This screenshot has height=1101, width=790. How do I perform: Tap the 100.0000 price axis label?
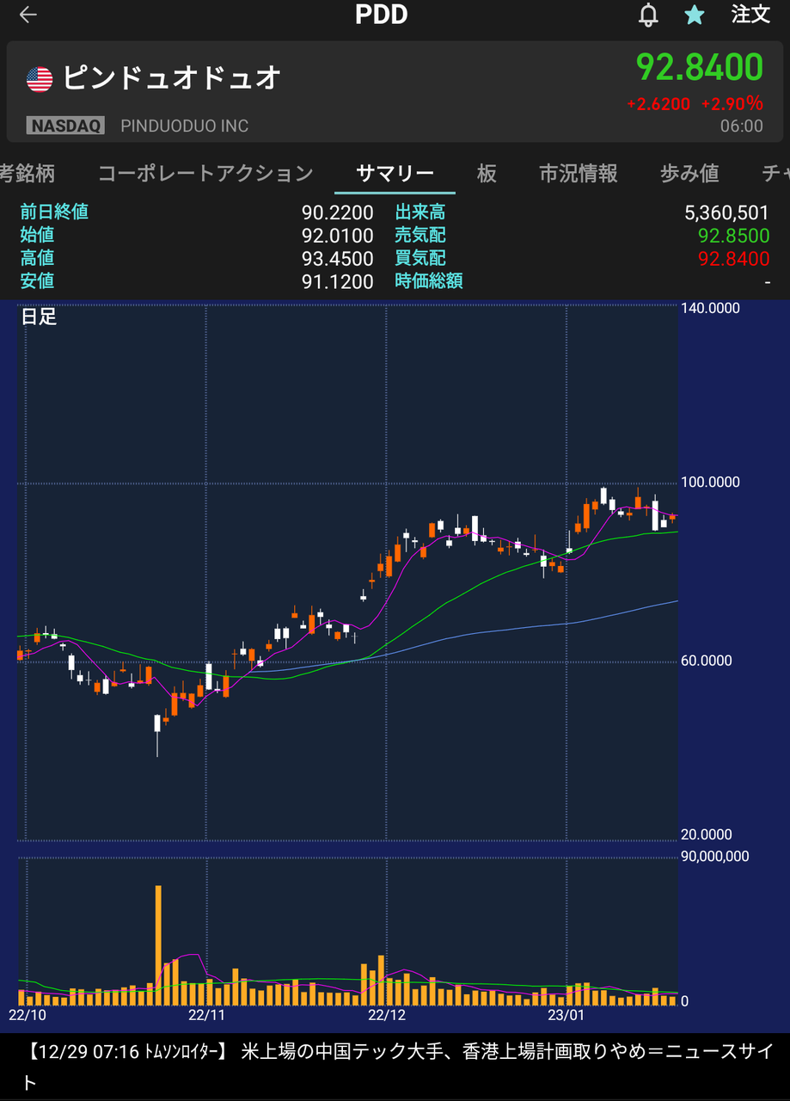coord(710,483)
